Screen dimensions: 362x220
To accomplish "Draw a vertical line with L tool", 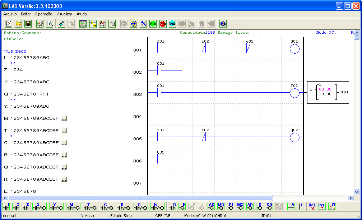I will [x=301, y=206].
